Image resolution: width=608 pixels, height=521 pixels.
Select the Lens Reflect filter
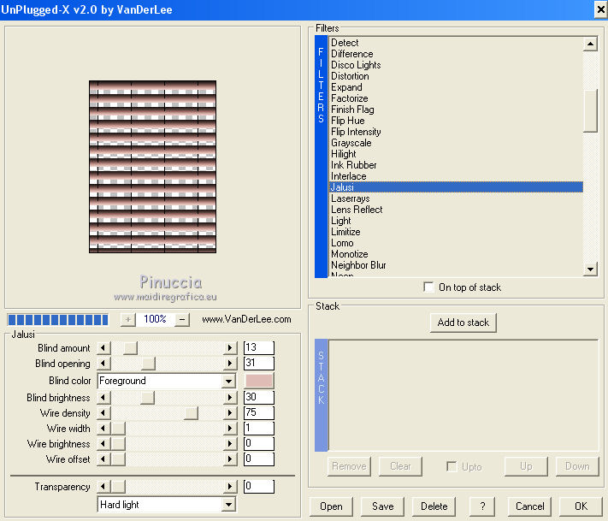click(x=456, y=210)
